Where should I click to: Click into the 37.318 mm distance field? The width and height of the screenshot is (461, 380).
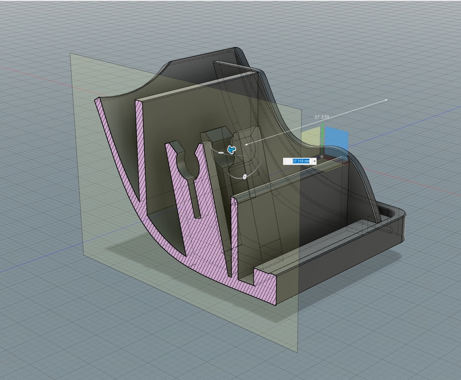301,161
